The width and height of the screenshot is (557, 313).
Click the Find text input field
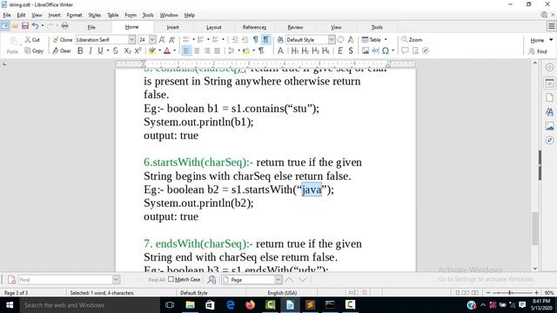coord(66,280)
